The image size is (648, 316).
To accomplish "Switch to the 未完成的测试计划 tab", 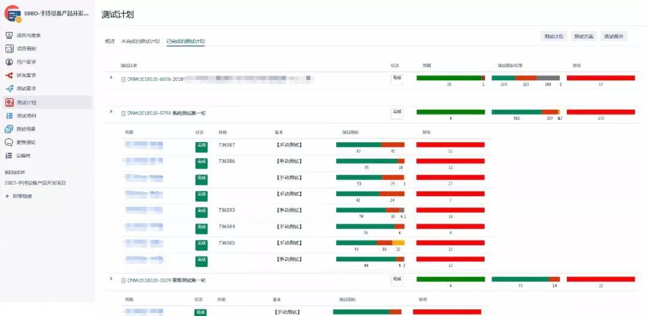I will tap(140, 41).
